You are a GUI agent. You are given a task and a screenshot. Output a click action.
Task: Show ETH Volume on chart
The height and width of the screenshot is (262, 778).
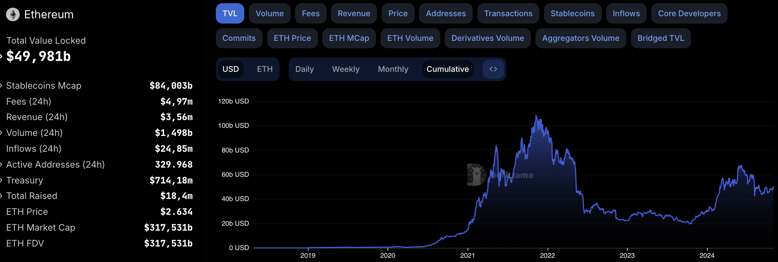(x=410, y=38)
